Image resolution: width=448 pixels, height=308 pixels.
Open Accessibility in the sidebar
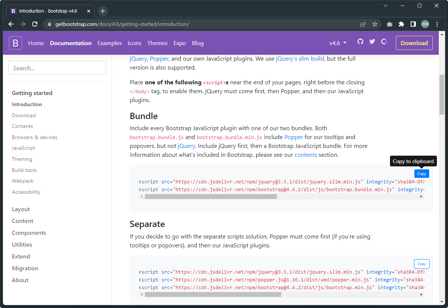point(26,192)
